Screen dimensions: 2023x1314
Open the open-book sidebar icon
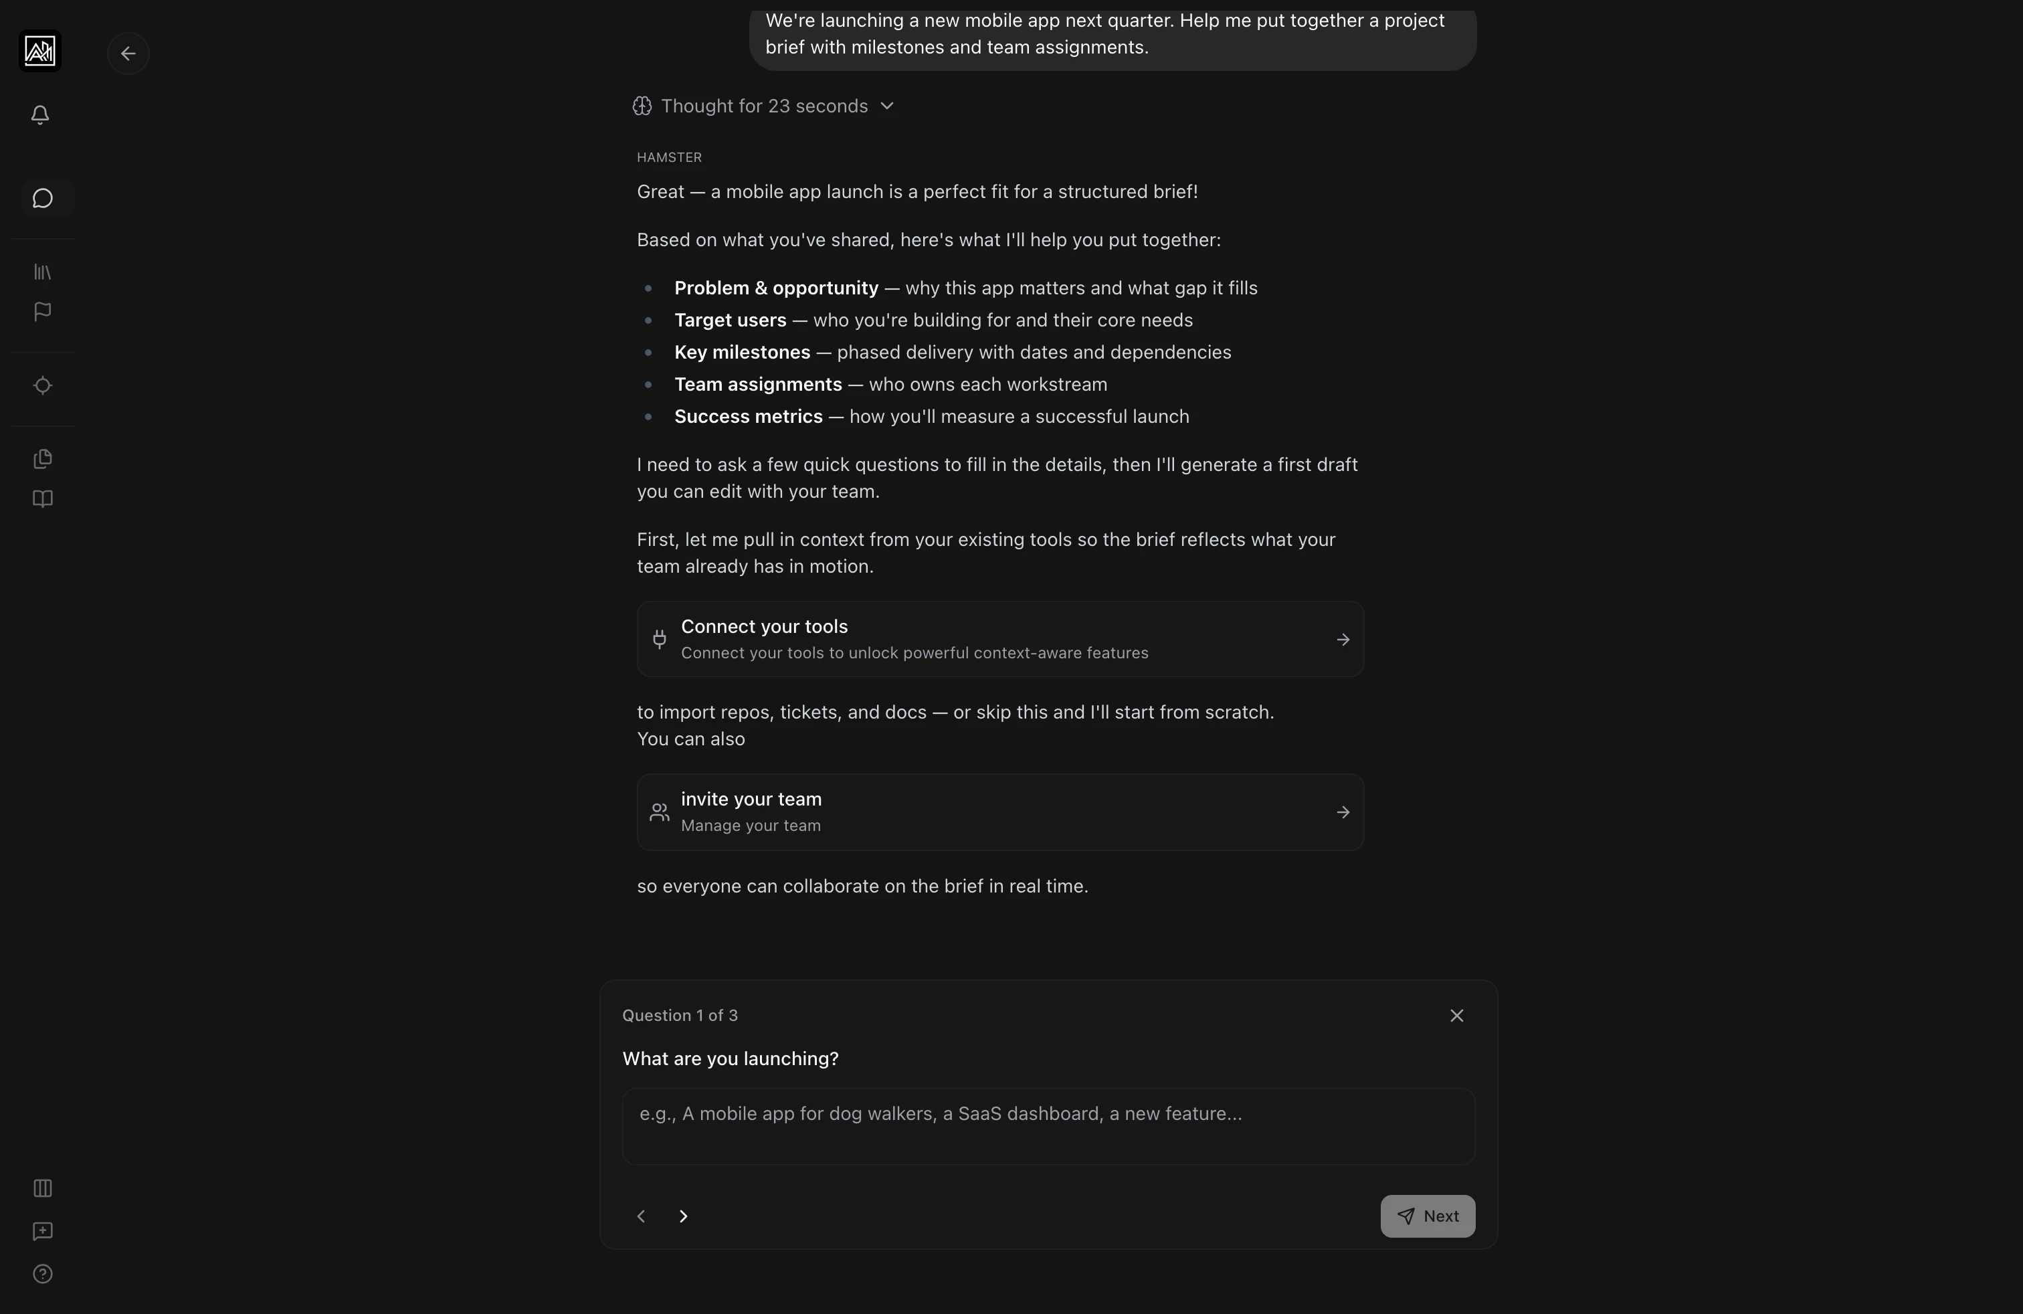(43, 499)
